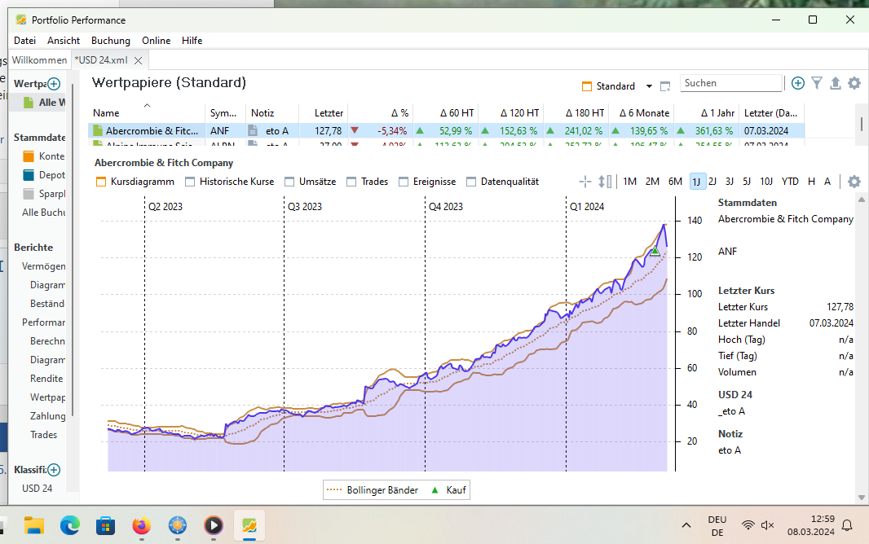
Task: Click the language indicator DEU DE
Action: coord(717,526)
